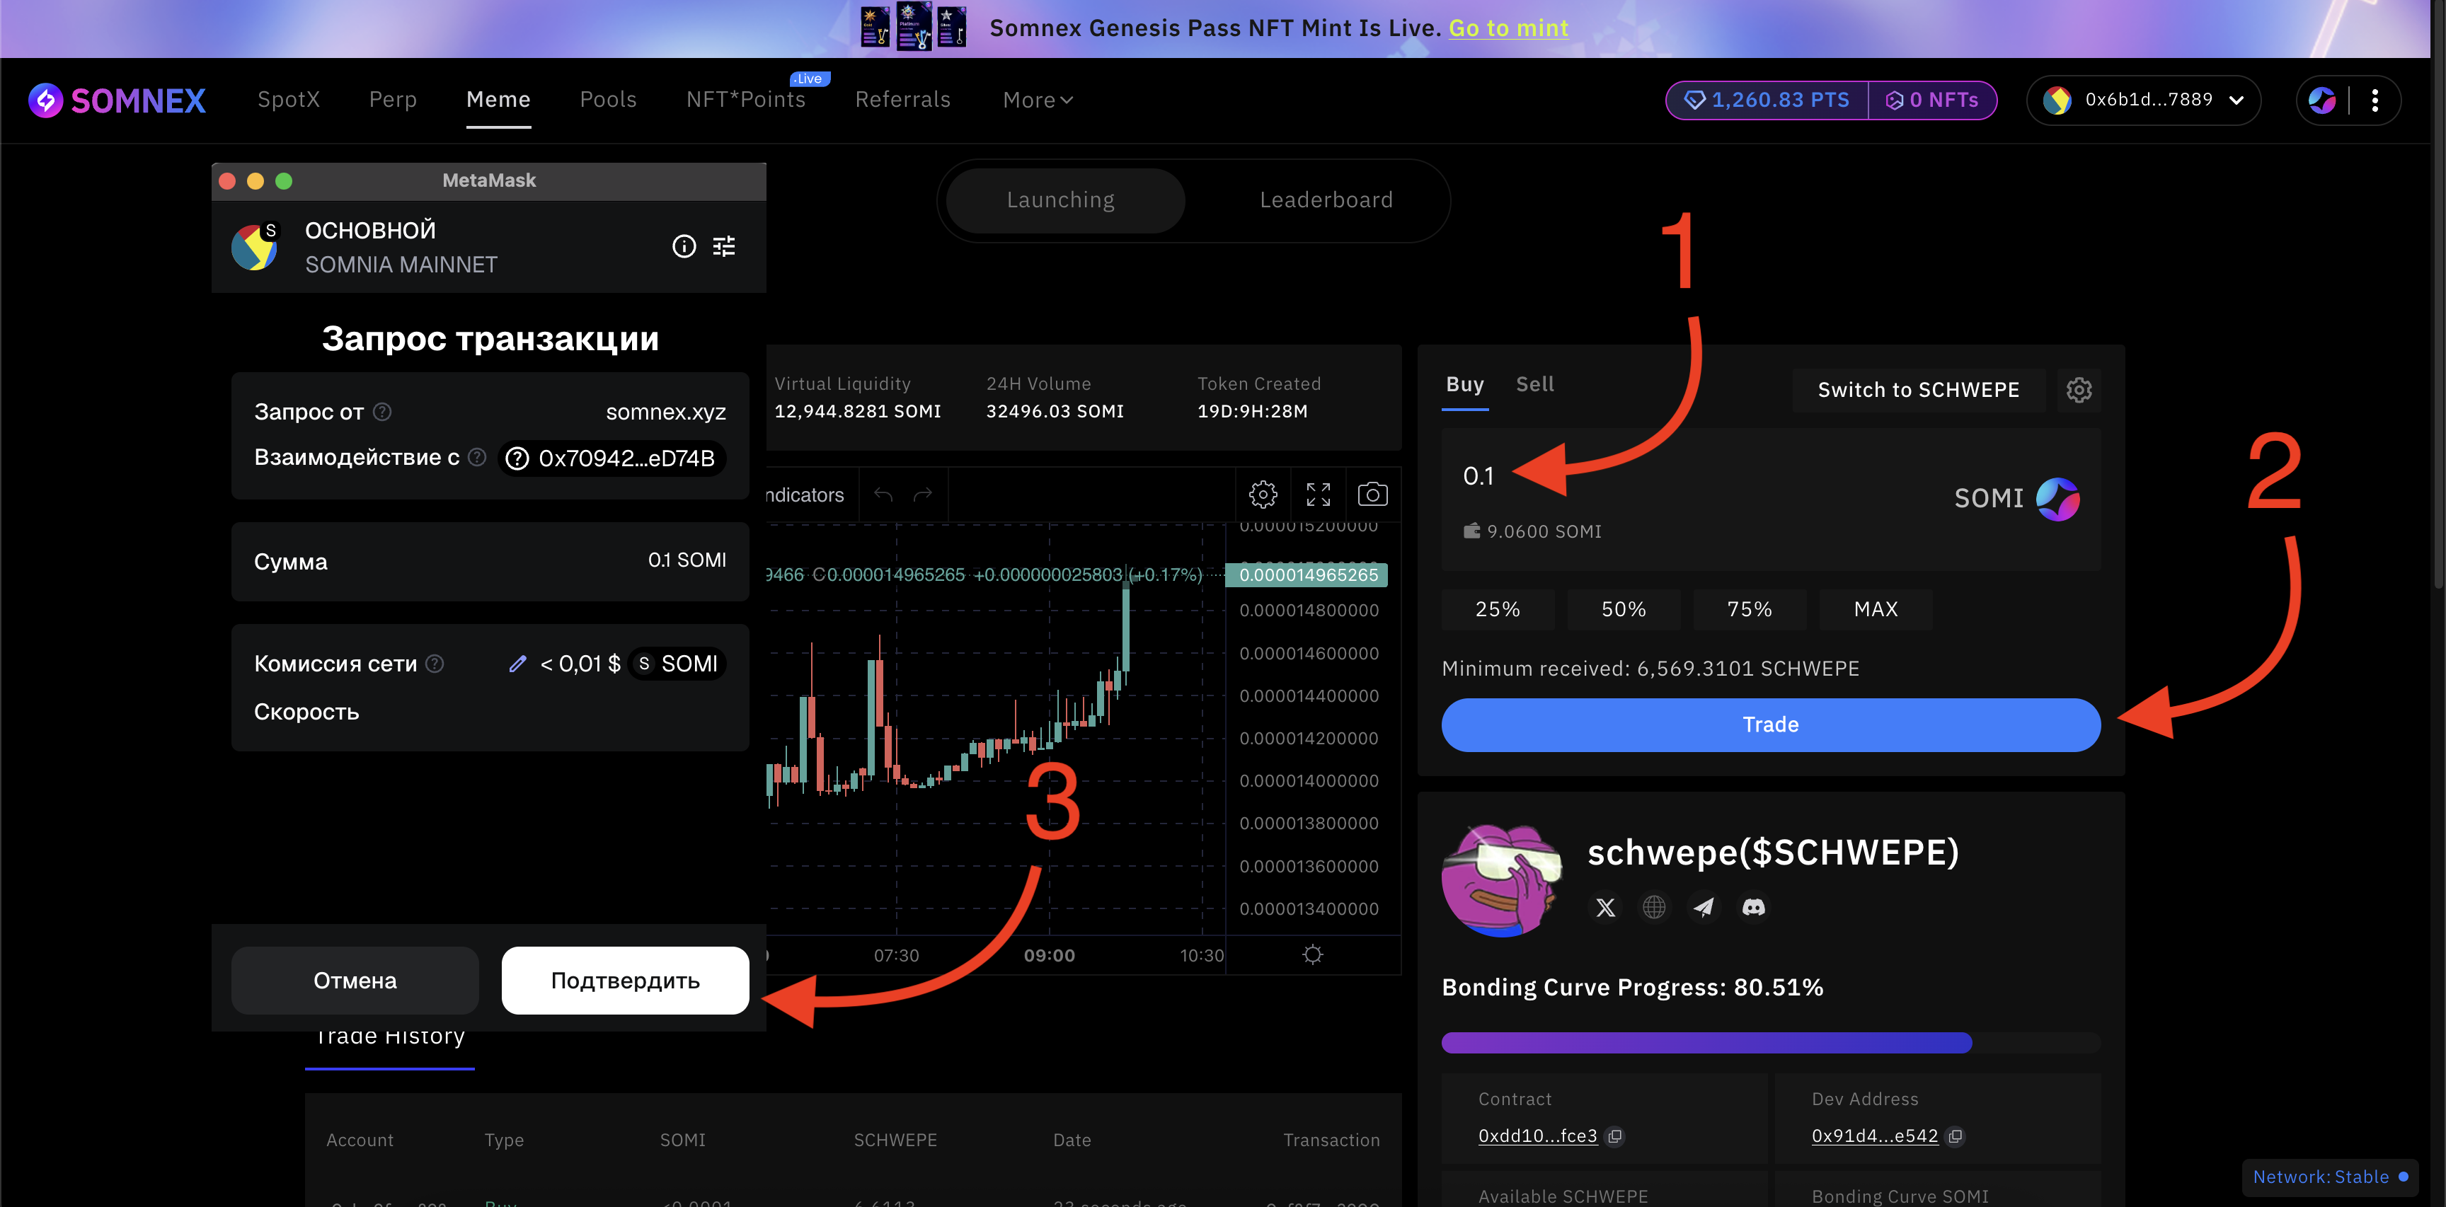Click the Somnex logo icon
Image resolution: width=2446 pixels, height=1207 pixels.
coord(45,100)
